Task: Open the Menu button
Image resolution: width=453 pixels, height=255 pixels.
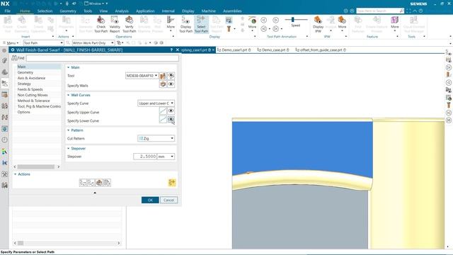Action: tap(11, 42)
